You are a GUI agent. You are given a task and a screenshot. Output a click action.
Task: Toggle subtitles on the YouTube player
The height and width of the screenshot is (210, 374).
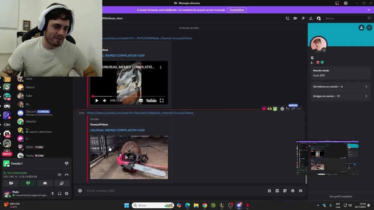(x=141, y=101)
